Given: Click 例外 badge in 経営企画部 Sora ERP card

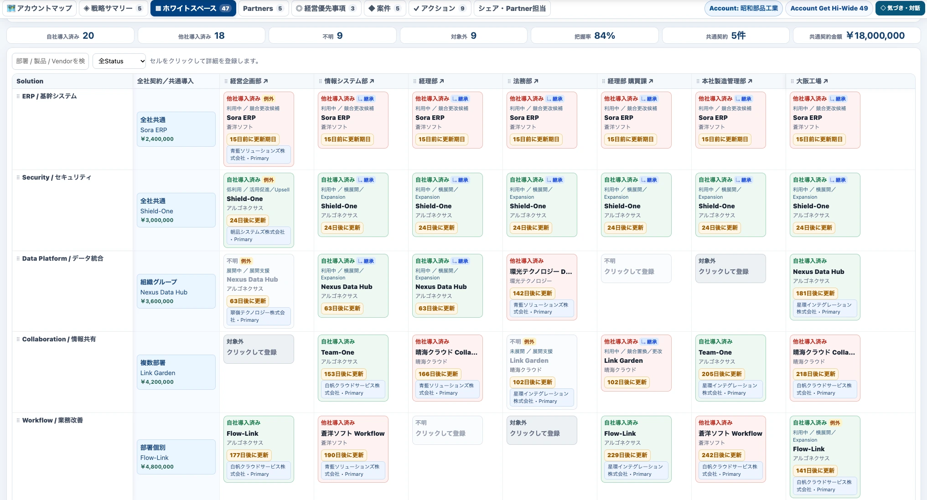Looking at the screenshot, I should point(269,99).
